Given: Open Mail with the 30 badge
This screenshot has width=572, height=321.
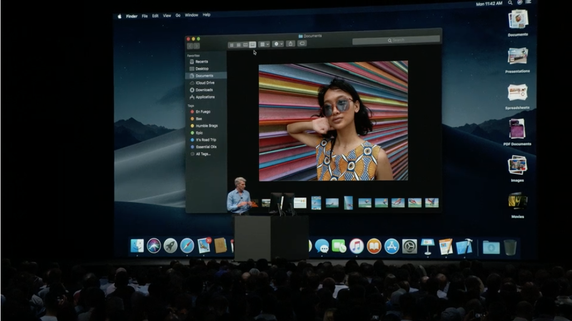Looking at the screenshot, I should point(204,245).
